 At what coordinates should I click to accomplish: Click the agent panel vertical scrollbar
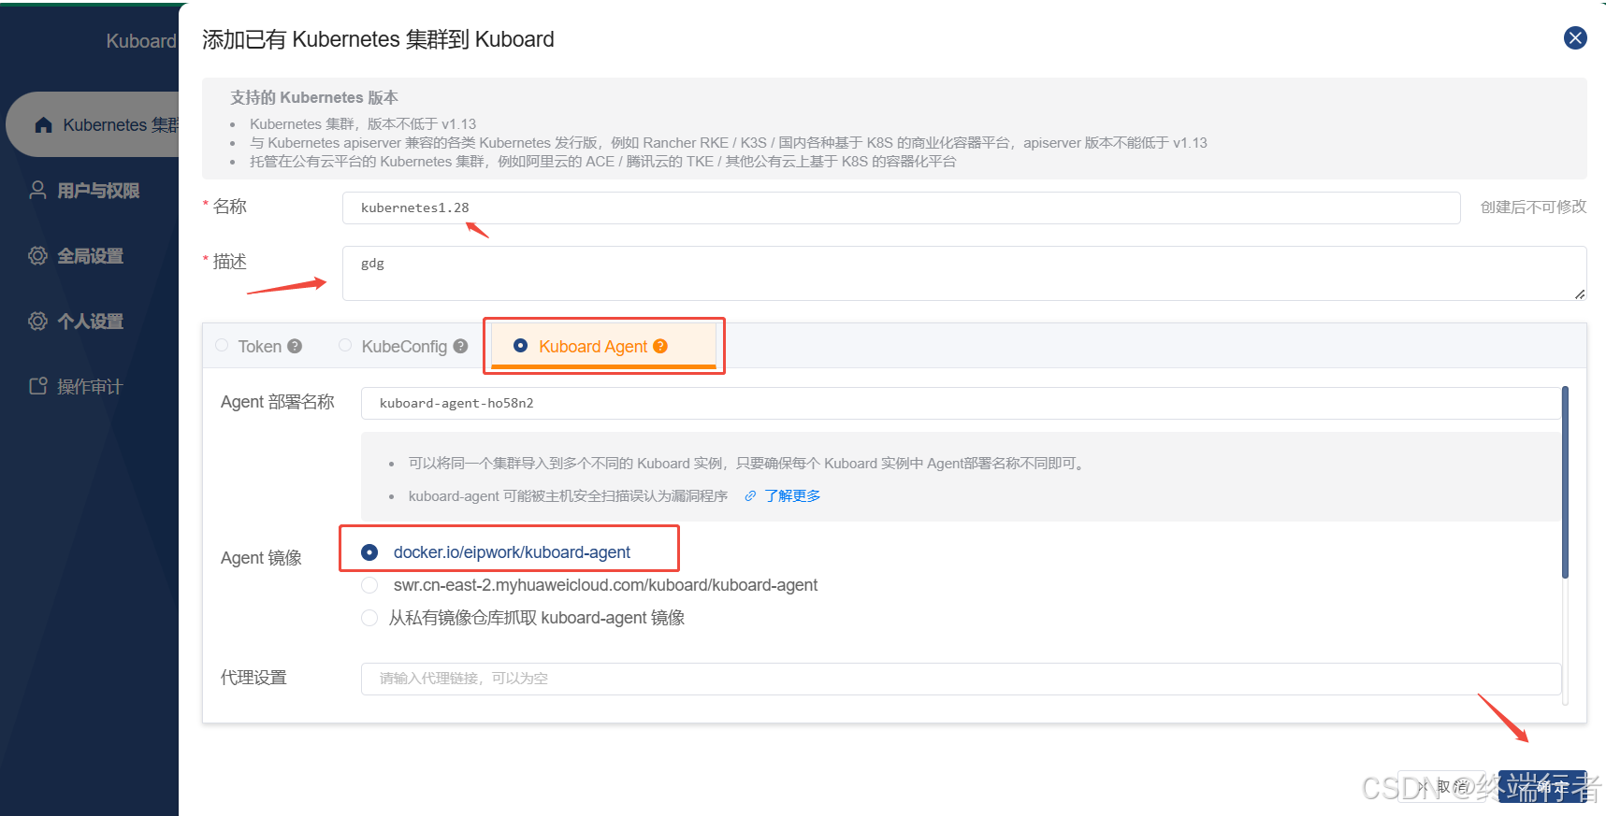point(1565,482)
